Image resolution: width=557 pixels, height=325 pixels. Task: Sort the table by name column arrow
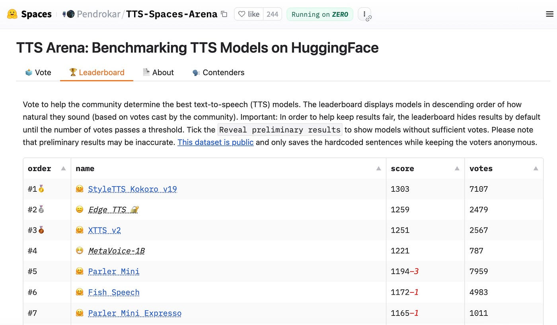pos(378,169)
